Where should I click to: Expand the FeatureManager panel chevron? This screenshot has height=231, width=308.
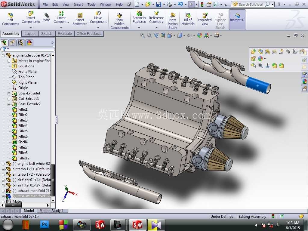[x=52, y=43]
